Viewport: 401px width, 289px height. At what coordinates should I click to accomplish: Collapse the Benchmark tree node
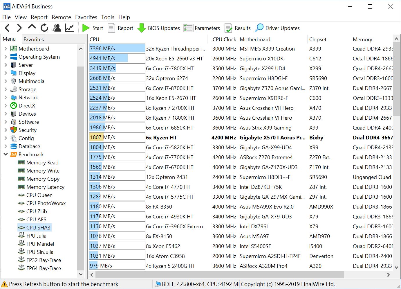click(x=6, y=155)
